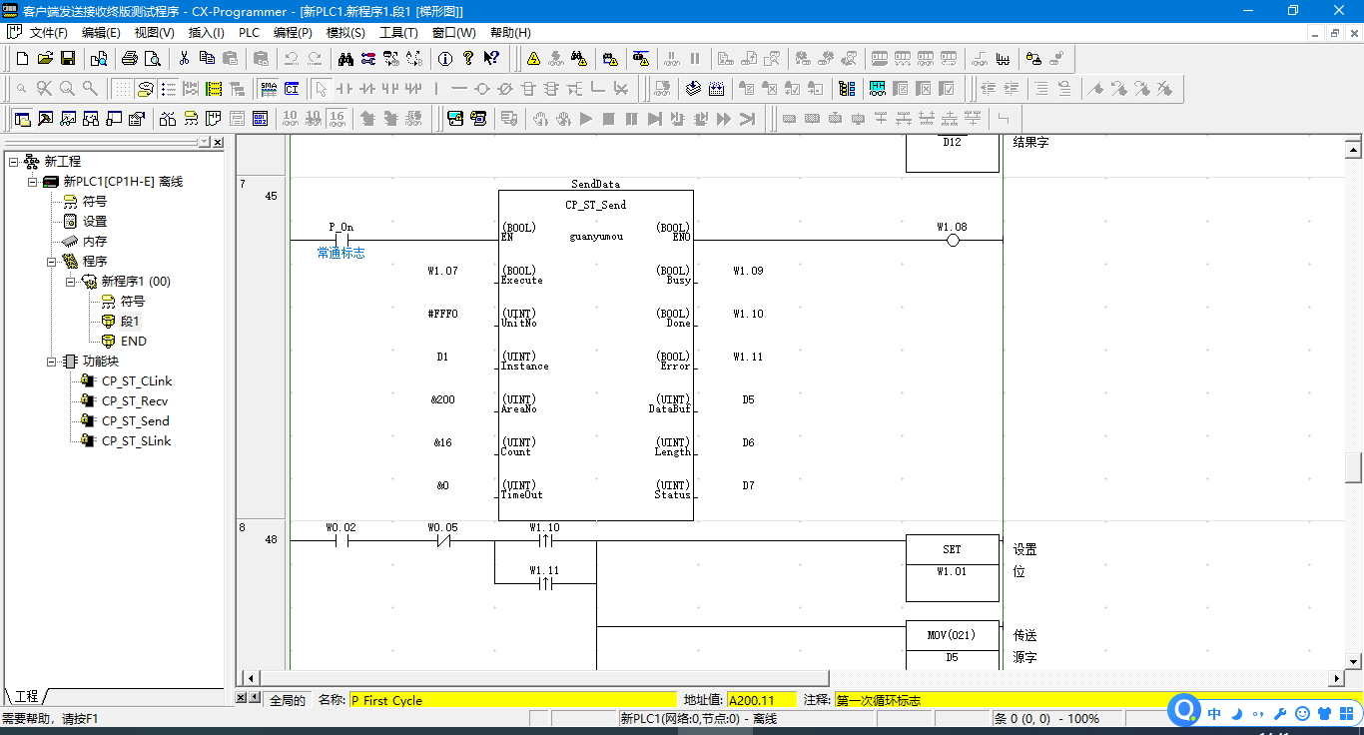Select the New Coil ladder tool
This screenshot has height=735, width=1364.
481,89
